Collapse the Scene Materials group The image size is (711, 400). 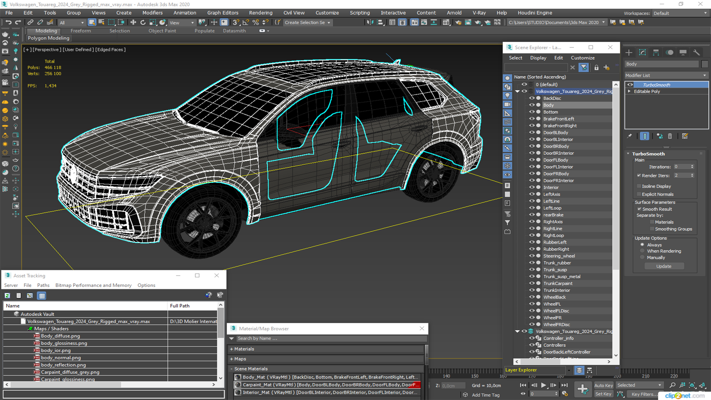231,369
